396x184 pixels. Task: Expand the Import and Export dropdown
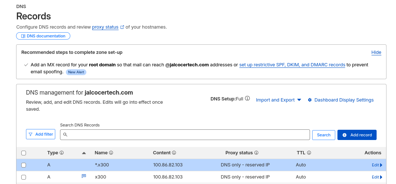pos(279,100)
